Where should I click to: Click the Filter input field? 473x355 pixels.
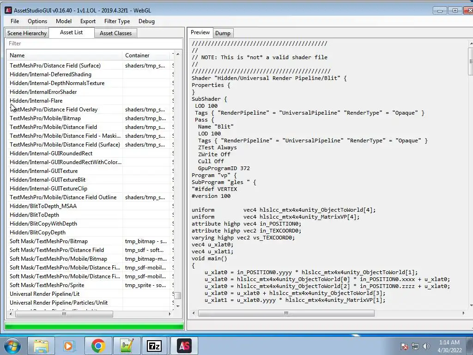(x=94, y=43)
